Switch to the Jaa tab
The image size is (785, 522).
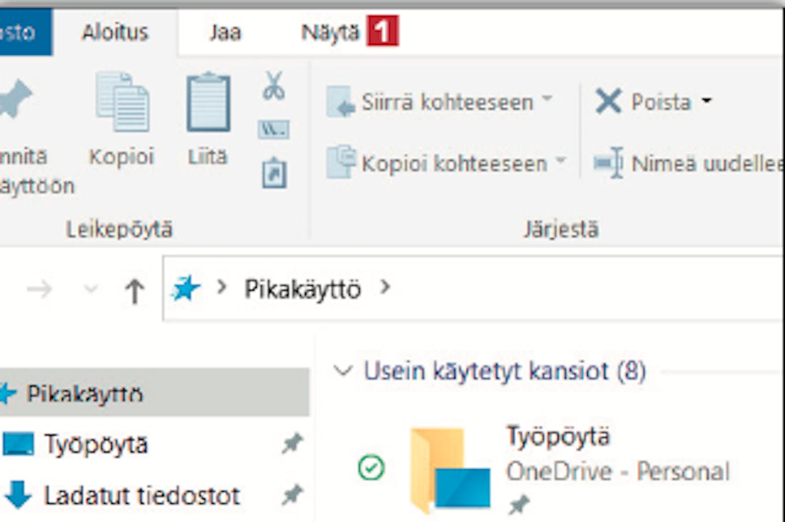pos(225,32)
